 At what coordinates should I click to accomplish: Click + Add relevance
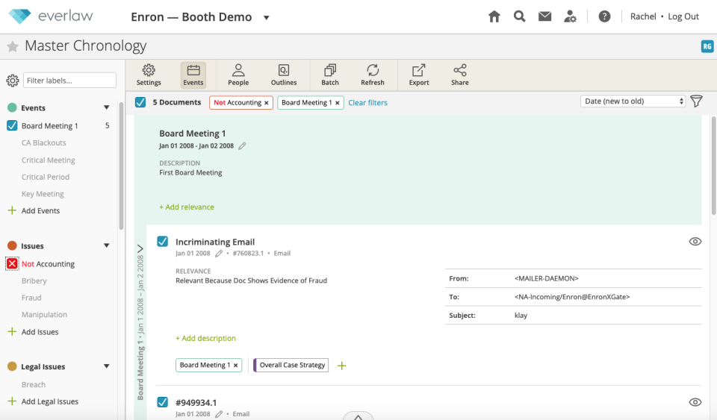pos(187,207)
